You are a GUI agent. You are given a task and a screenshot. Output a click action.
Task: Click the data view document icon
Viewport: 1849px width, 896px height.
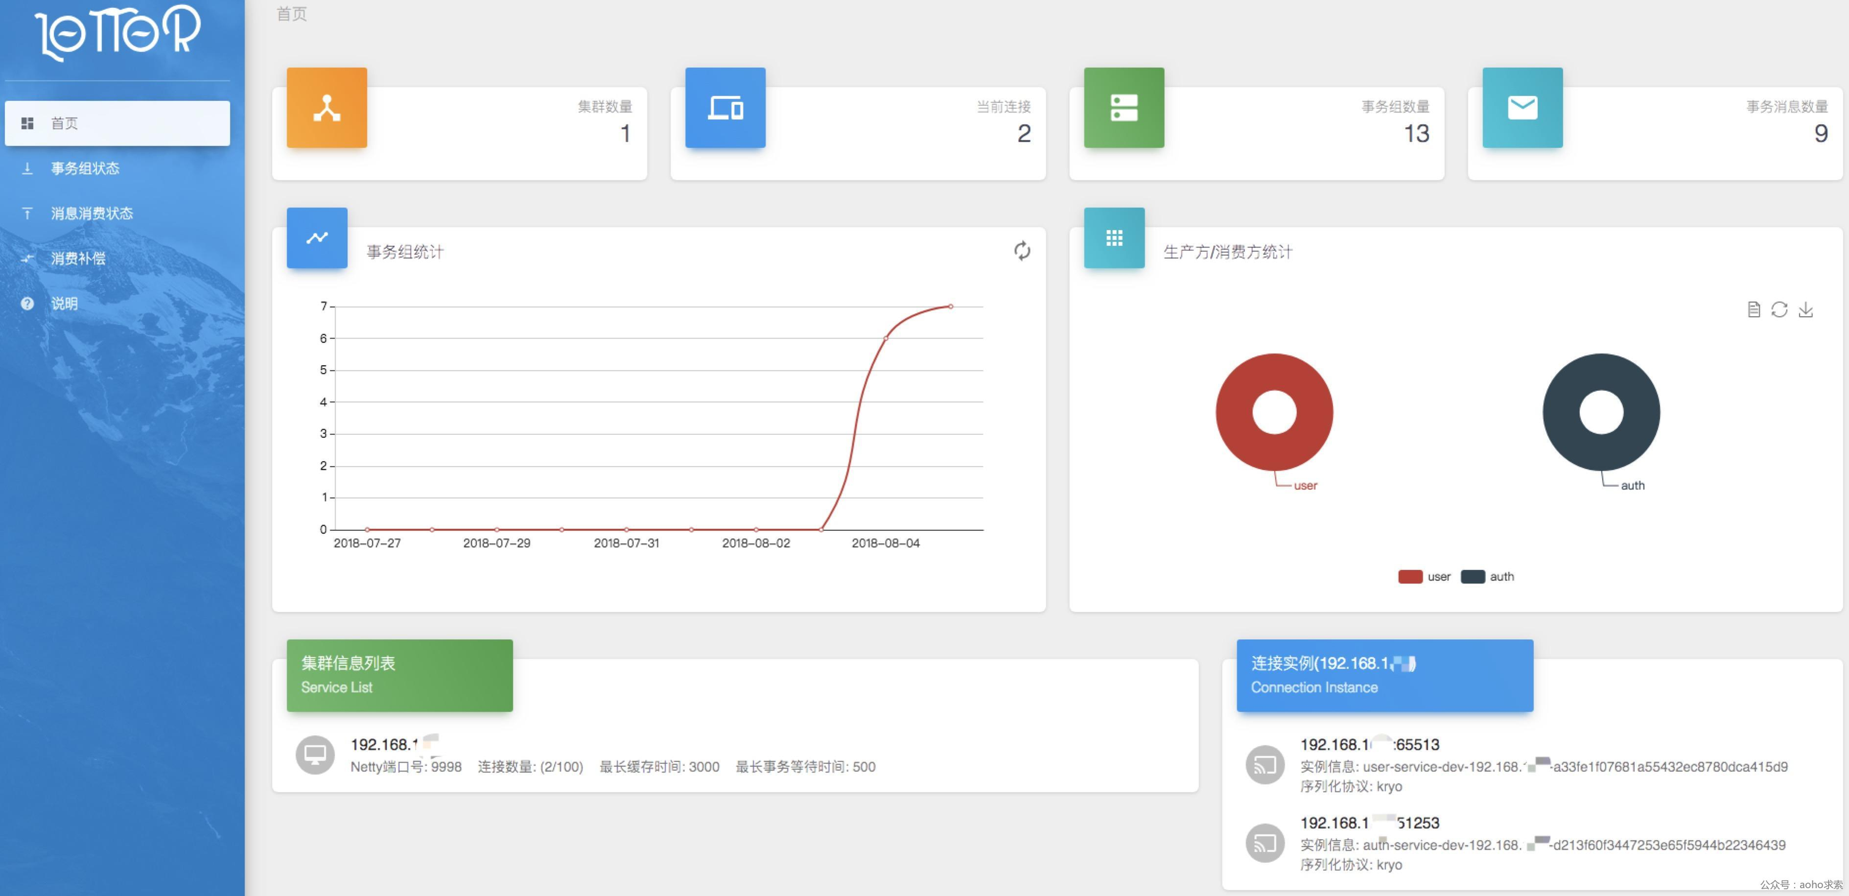(1753, 309)
